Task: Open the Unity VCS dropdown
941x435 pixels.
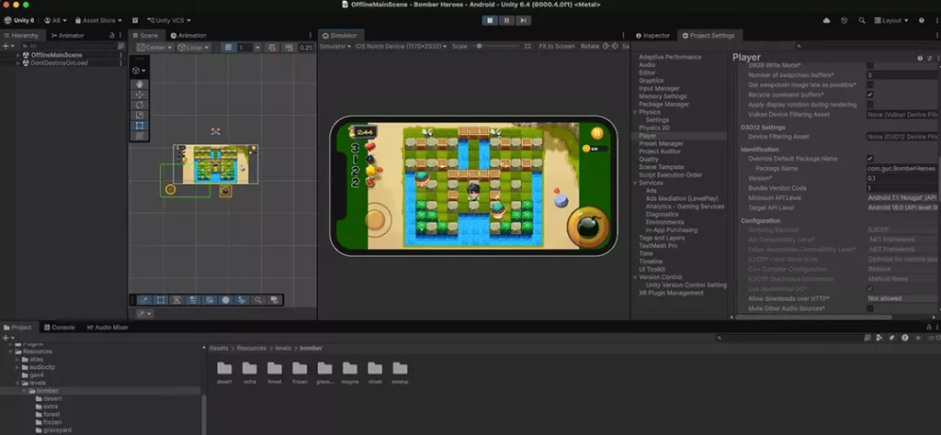Action: point(171,20)
